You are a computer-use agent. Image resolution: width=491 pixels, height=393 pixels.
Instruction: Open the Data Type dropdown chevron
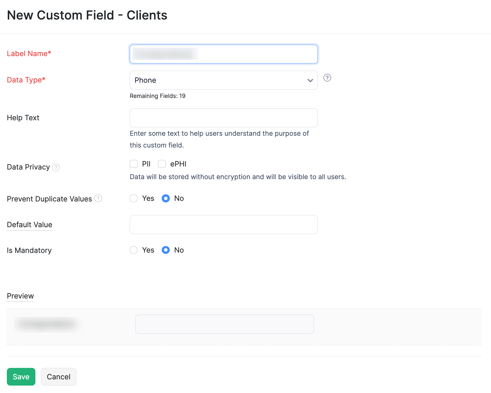310,81
